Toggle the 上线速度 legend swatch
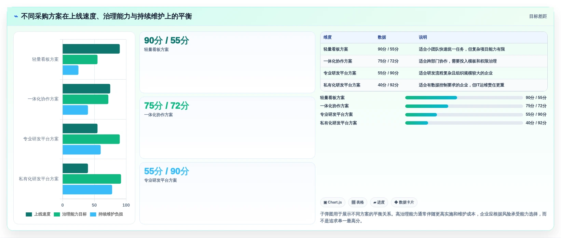This screenshot has height=238, width=561. tap(29, 214)
